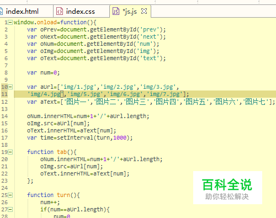276x218 pixels.
Task: Collapse the aUrl array fold on line 10
Action: tap(10, 87)
